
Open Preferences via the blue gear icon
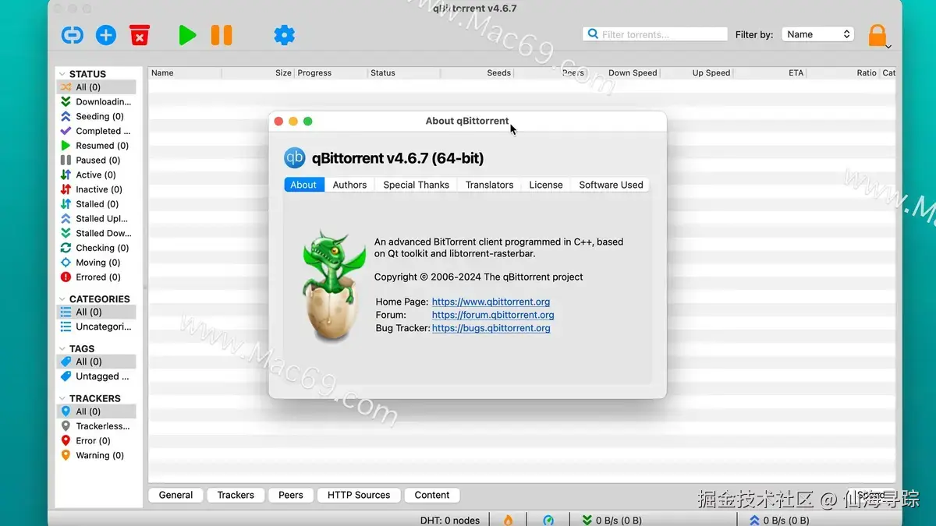(284, 34)
